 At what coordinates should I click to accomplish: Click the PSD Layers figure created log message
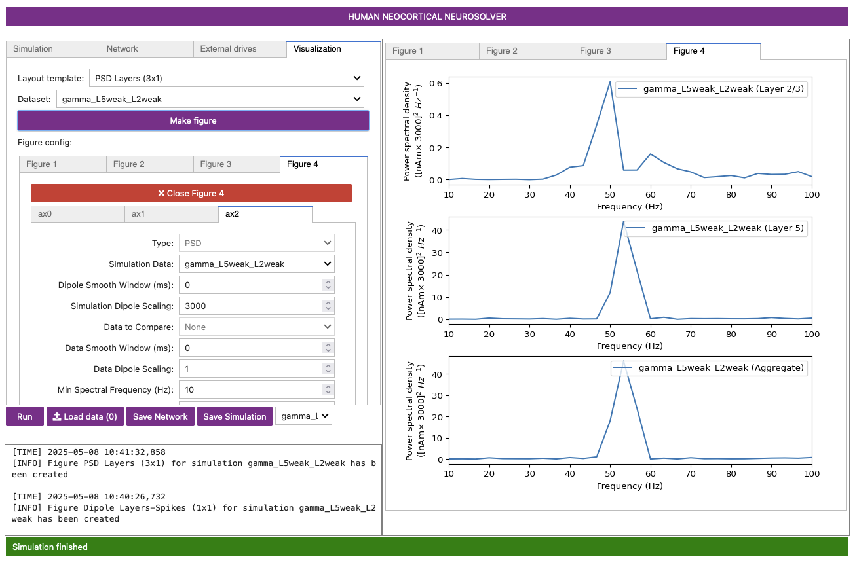tap(194, 469)
